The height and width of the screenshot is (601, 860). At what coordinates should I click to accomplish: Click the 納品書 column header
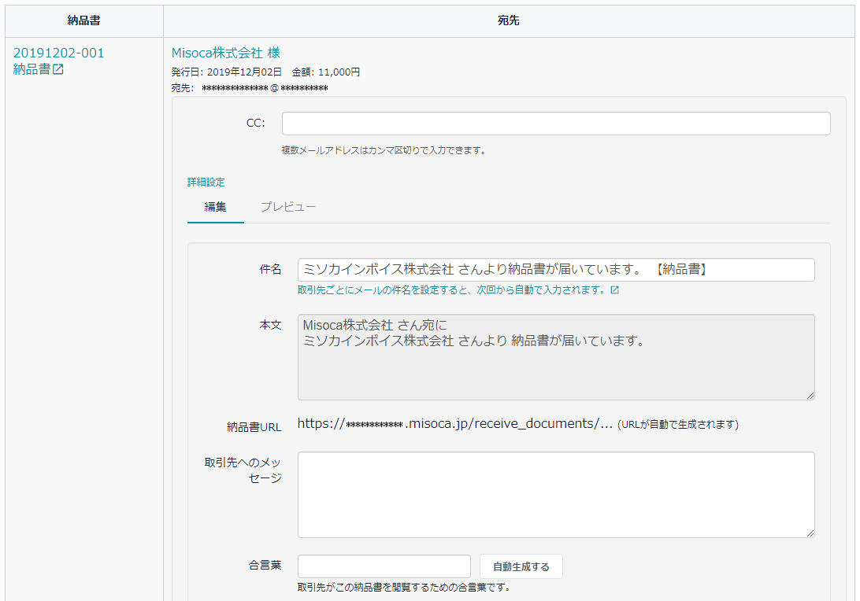(84, 20)
